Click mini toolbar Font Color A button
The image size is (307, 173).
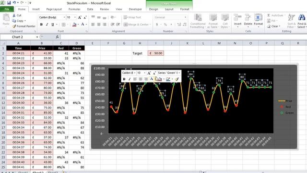[152, 79]
